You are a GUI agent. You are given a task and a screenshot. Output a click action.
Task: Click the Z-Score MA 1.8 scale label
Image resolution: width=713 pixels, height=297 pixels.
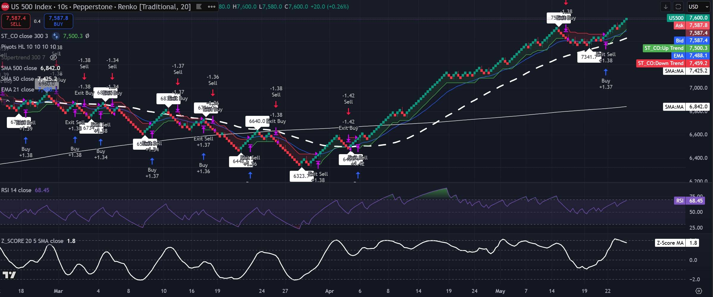click(x=677, y=243)
